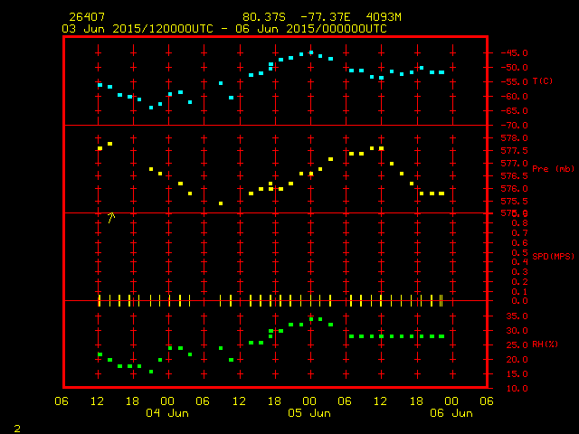Click the SPD(MPS) wind speed axis label
This screenshot has width=579, height=434.
click(x=553, y=256)
